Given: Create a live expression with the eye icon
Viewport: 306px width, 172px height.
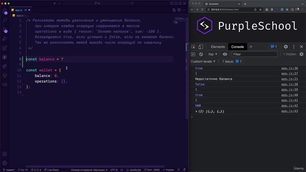Looking at the screenshot, I should tap(225, 54).
